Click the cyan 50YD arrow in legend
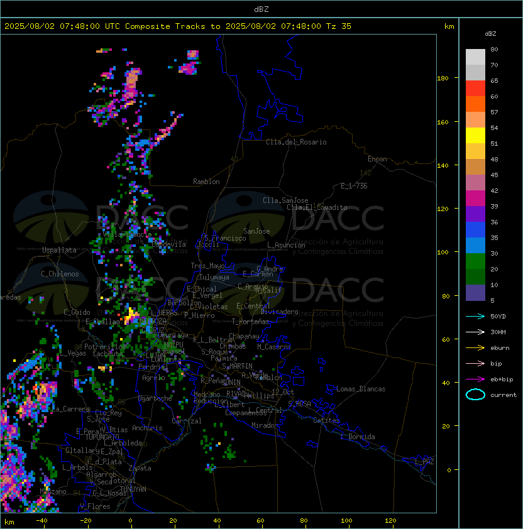This screenshot has height=529, width=523. tap(475, 316)
